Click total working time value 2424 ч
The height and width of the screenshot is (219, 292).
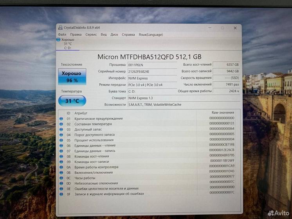226,91
